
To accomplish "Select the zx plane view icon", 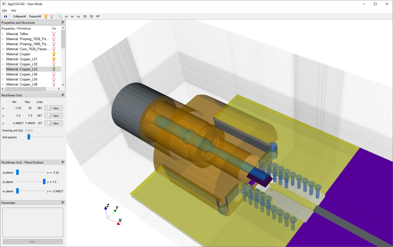I will click(x=72, y=16).
